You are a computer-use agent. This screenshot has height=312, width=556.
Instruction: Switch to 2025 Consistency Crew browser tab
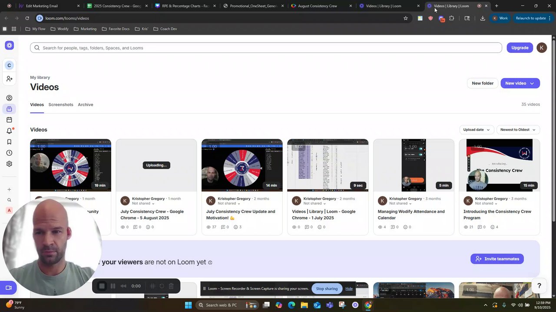(x=117, y=6)
